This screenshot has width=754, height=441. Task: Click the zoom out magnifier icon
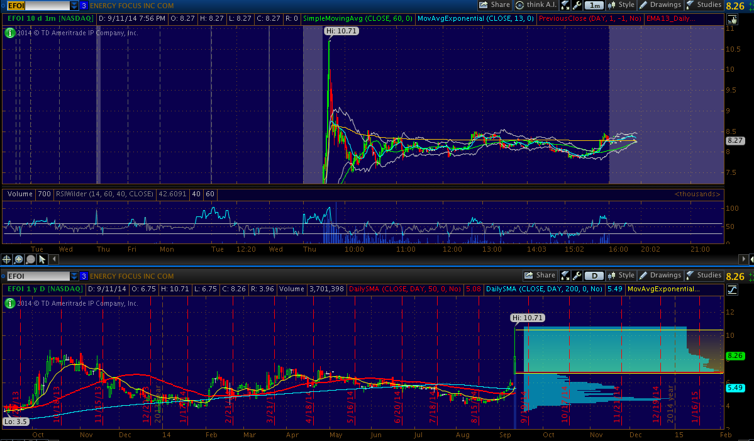tap(31, 259)
